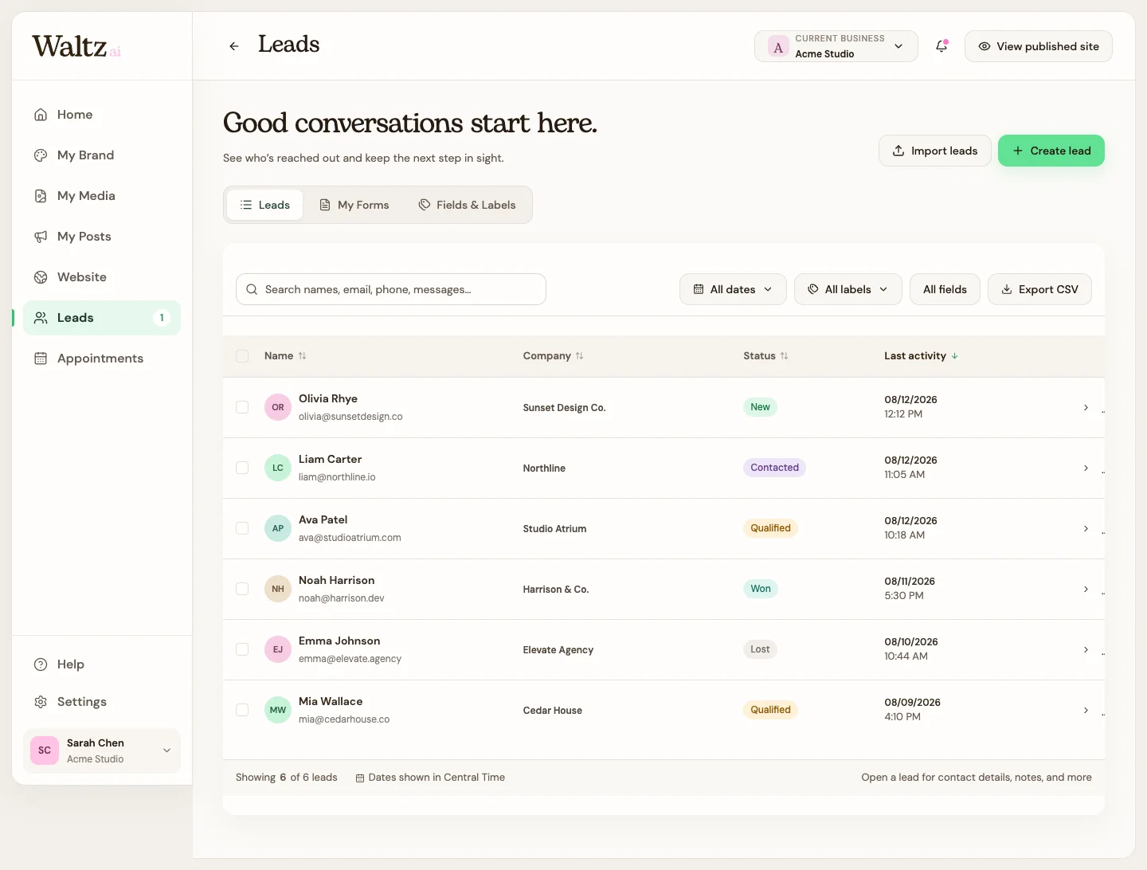
Task: Click the Contacted status badge for Liam Carter
Action: pos(774,468)
